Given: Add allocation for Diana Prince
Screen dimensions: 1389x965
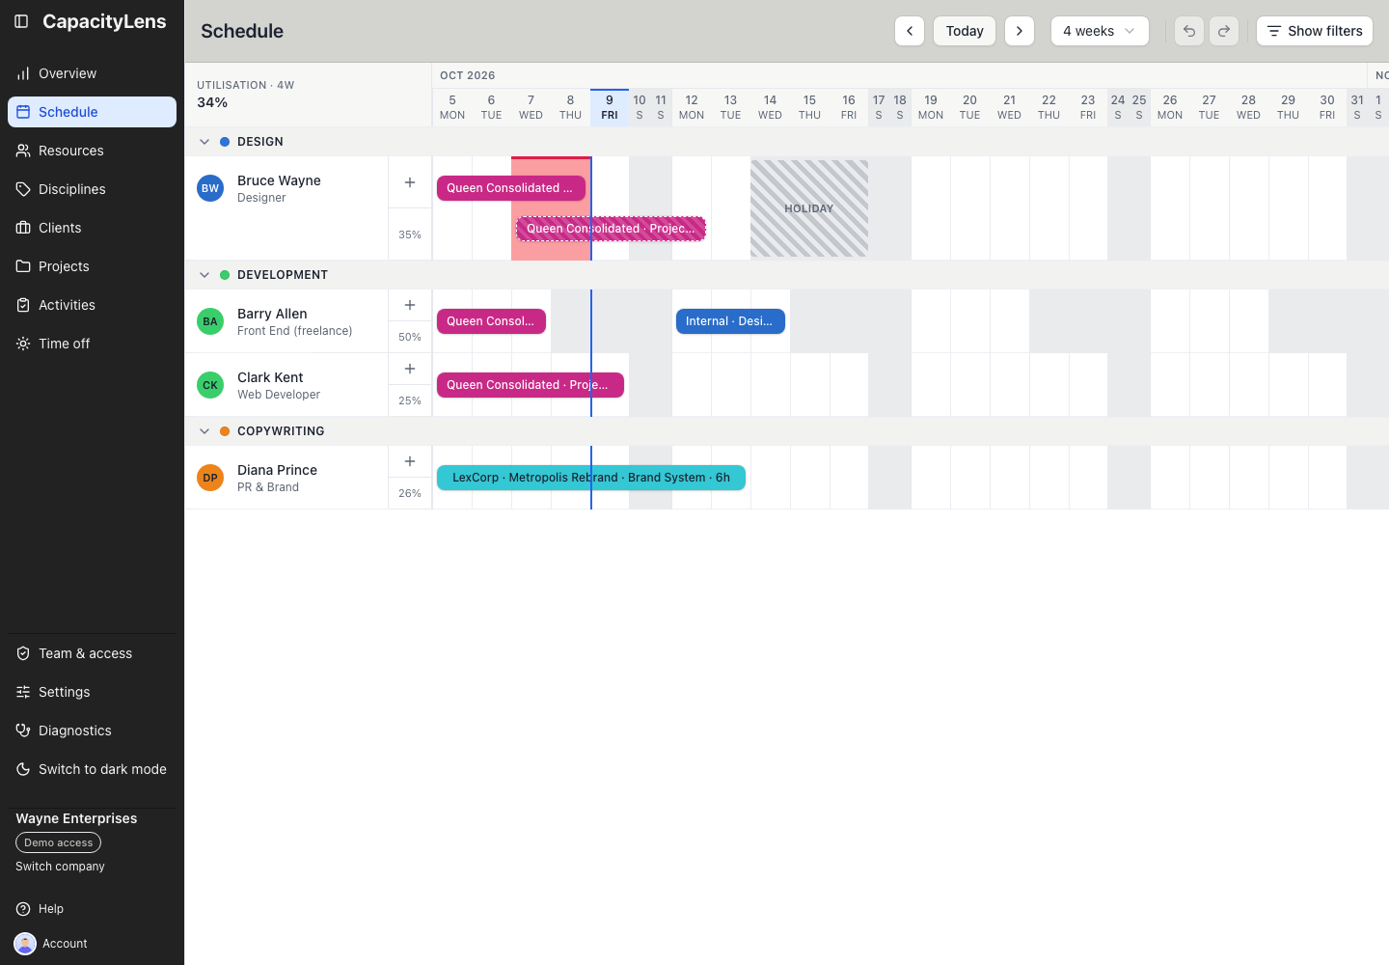Looking at the screenshot, I should point(410,461).
